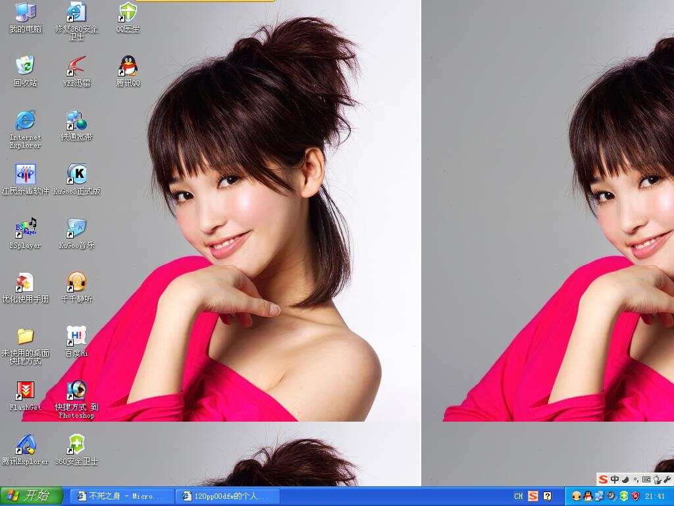
Task: Select the 百度Hi desktop shortcut
Action: tap(76, 342)
